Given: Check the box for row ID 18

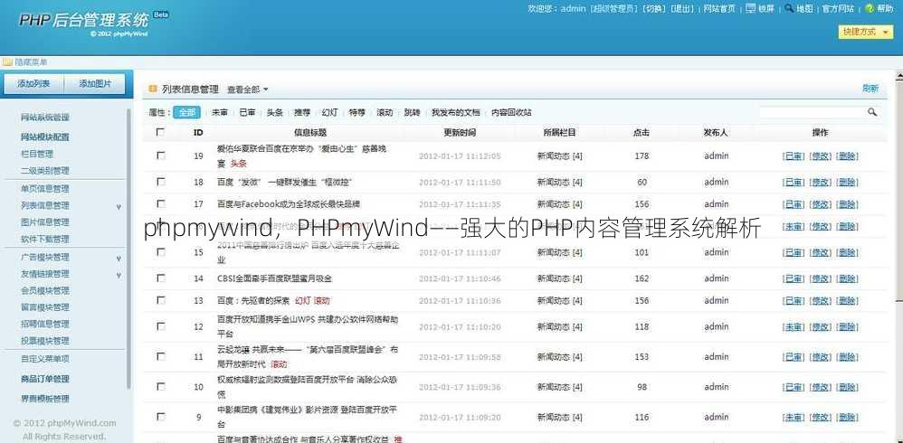Looking at the screenshot, I should click(161, 182).
